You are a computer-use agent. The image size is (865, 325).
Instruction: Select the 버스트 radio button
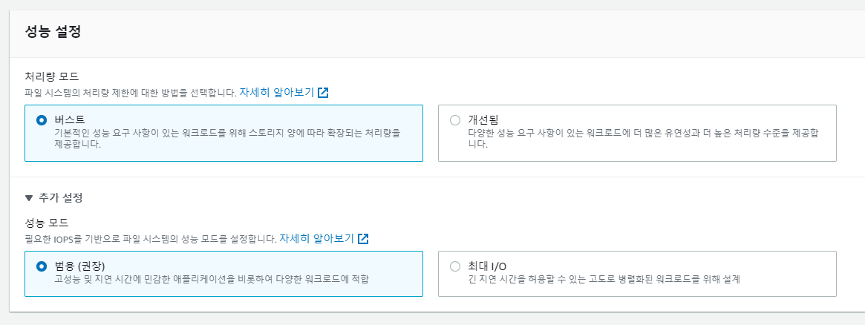click(41, 121)
